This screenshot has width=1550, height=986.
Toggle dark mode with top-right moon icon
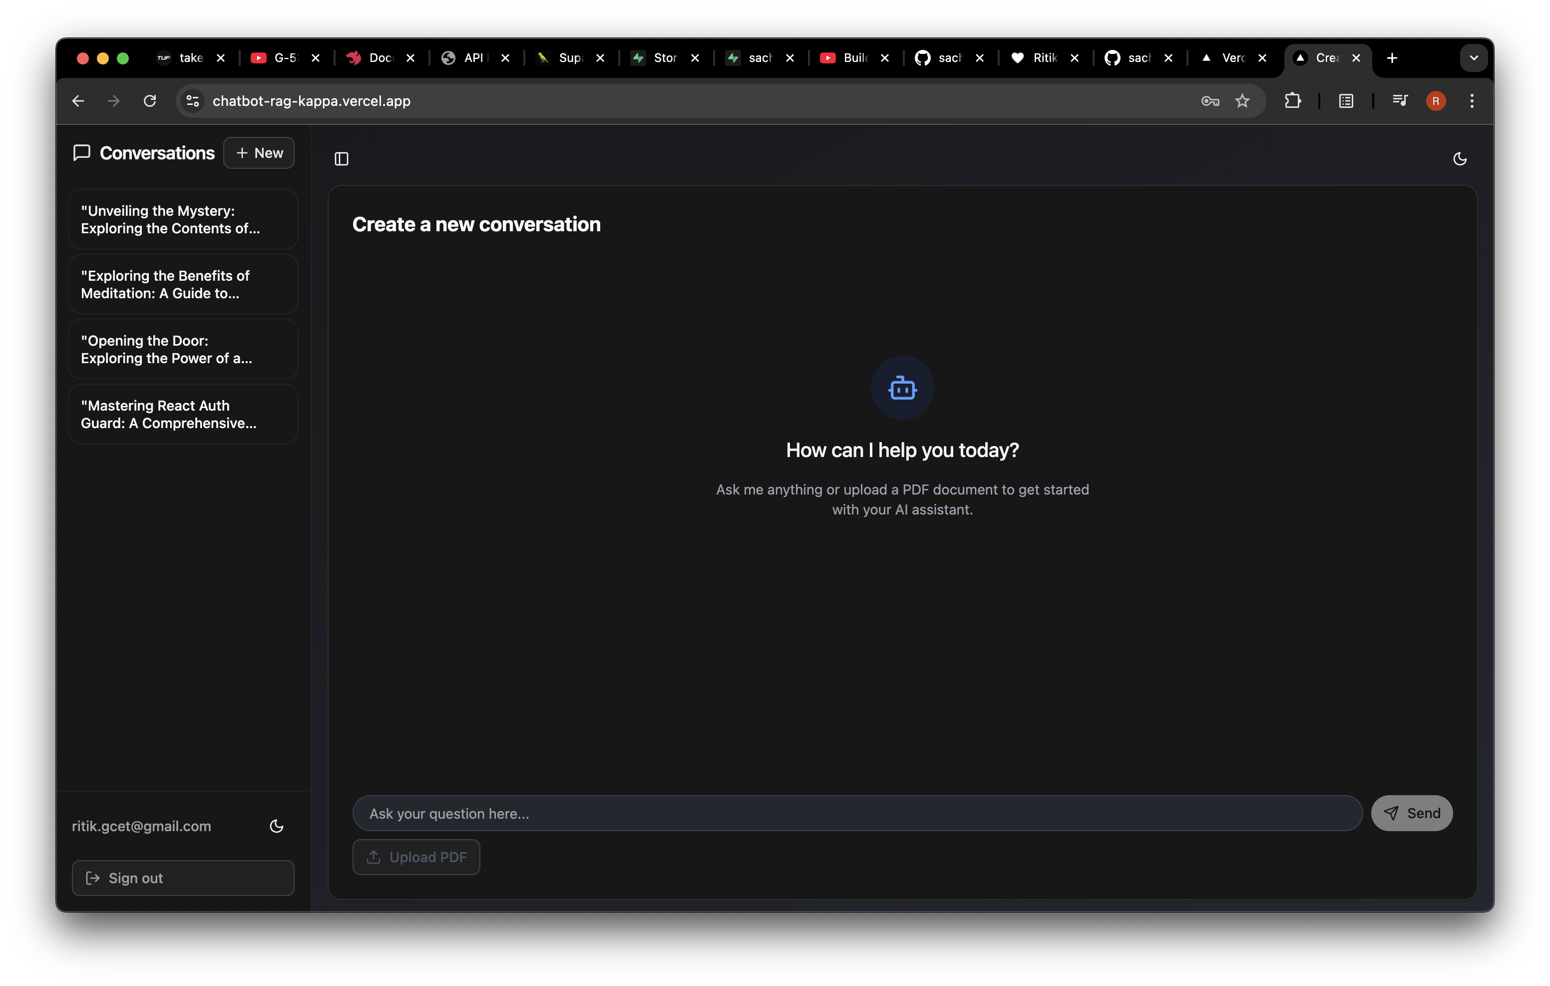tap(1459, 158)
